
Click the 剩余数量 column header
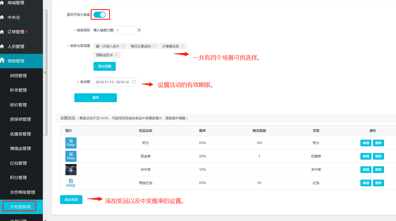click(x=259, y=131)
